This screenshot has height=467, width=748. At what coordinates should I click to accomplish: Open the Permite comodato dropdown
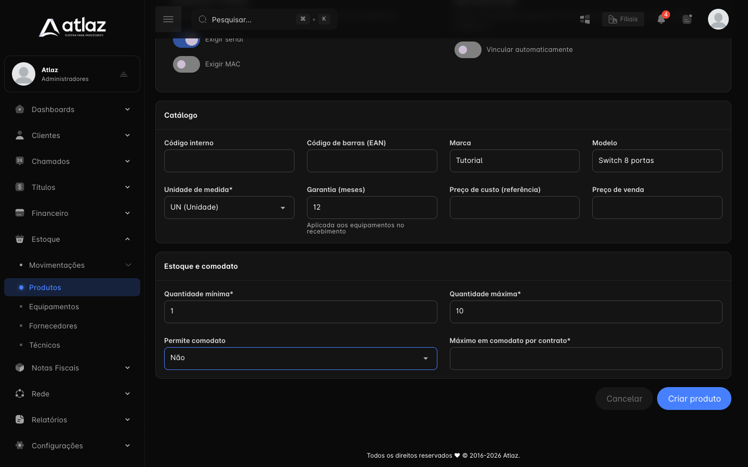[301, 359]
